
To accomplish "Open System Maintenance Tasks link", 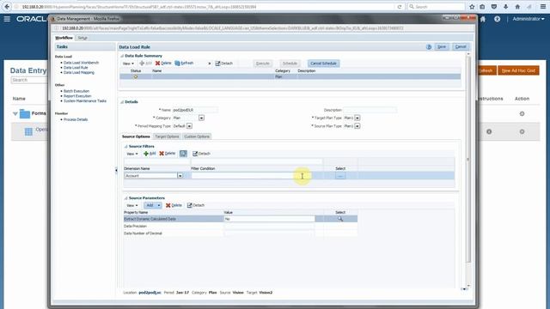I will click(x=85, y=101).
